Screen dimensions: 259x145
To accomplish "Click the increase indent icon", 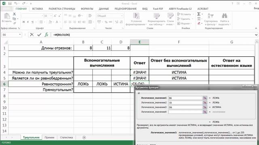I will (x=84, y=22).
